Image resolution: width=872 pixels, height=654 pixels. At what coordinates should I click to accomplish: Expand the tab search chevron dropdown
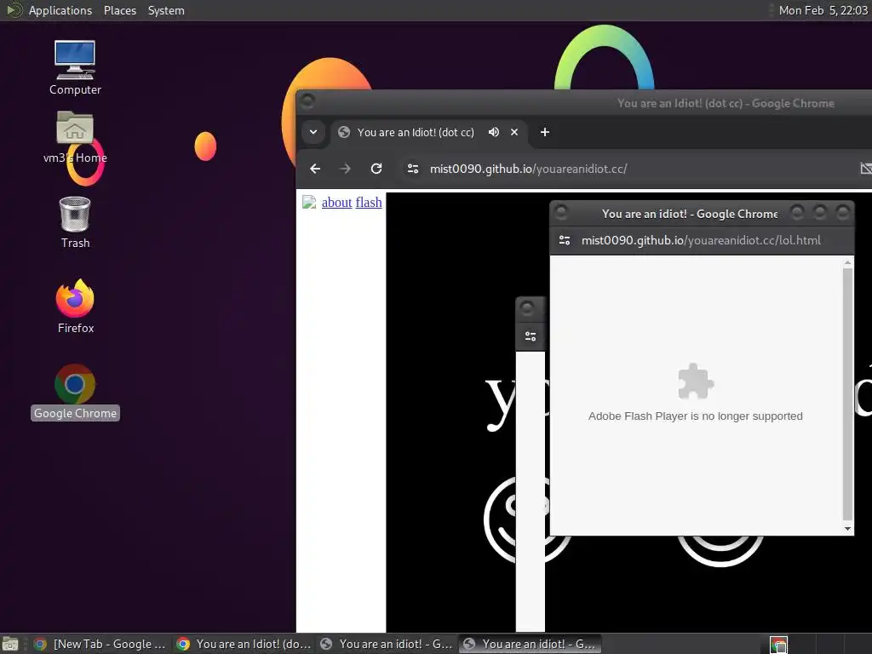(313, 132)
